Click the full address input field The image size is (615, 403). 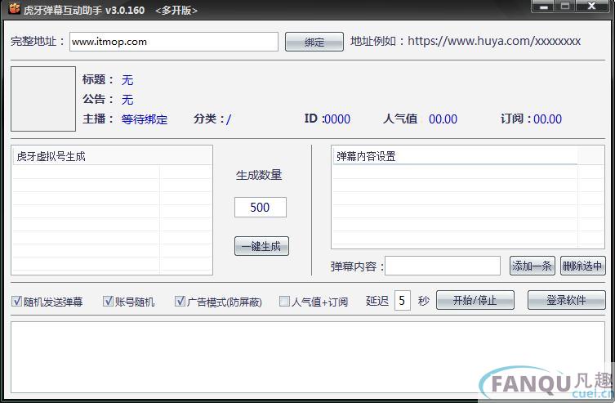[174, 42]
